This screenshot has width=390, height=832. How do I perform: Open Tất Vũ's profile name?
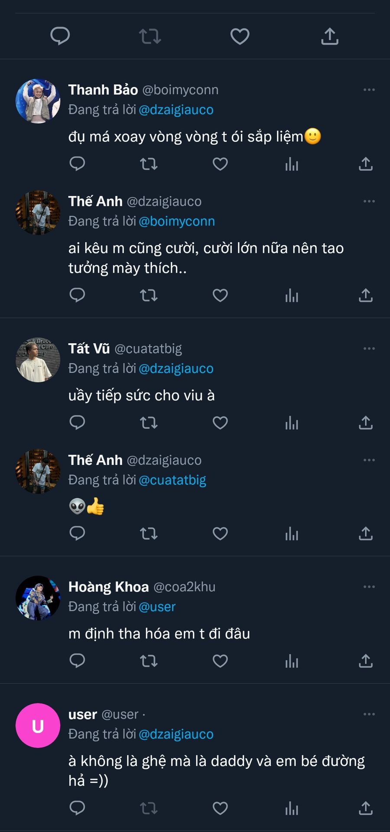tap(89, 348)
